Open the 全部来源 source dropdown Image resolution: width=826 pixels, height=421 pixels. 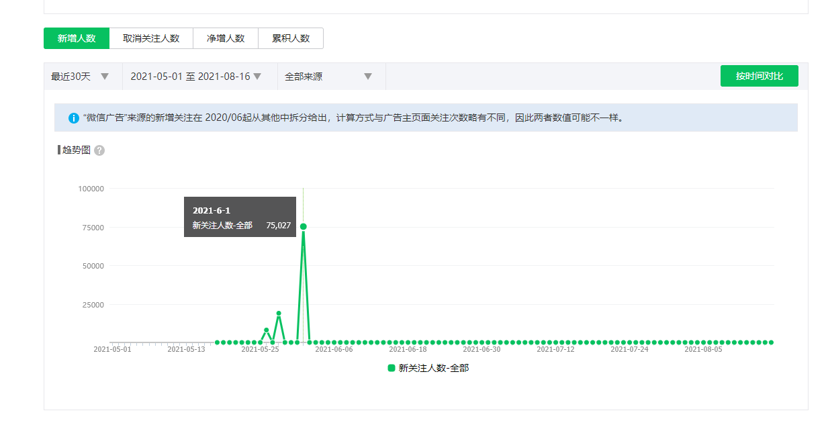click(x=328, y=77)
